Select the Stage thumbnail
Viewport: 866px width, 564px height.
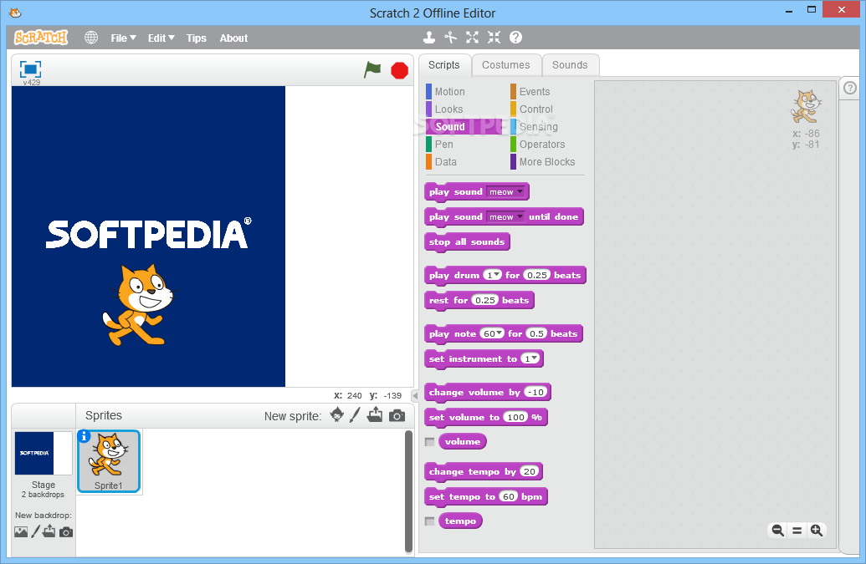click(43, 453)
